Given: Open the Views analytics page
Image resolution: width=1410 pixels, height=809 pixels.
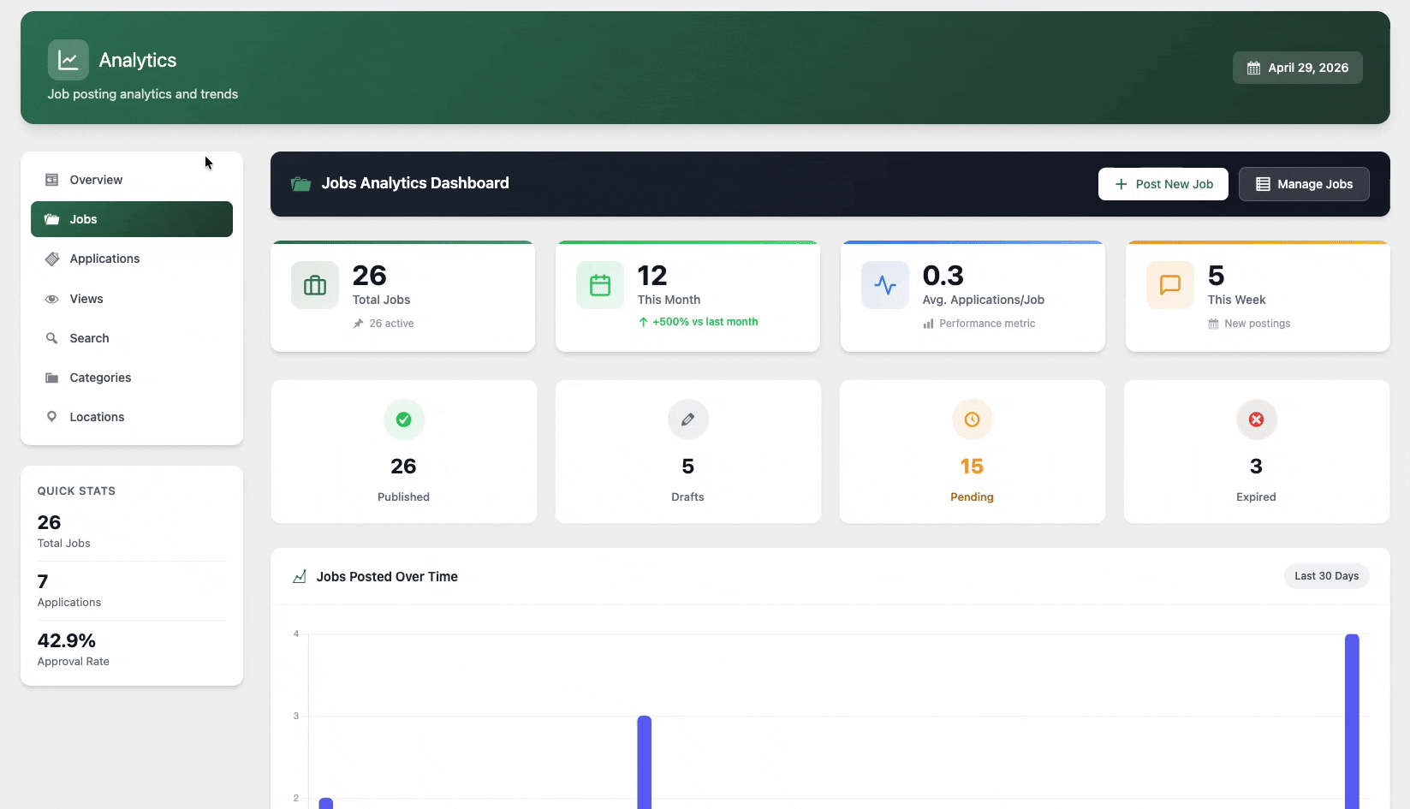Looking at the screenshot, I should pos(86,299).
